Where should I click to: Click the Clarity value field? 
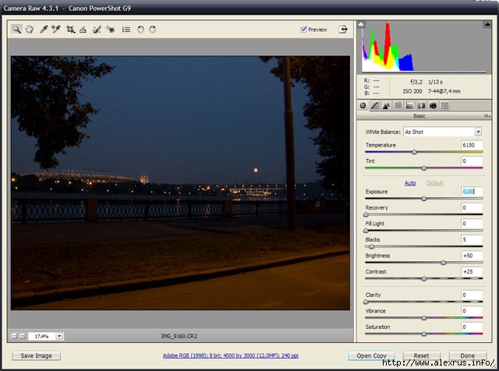pos(471,295)
